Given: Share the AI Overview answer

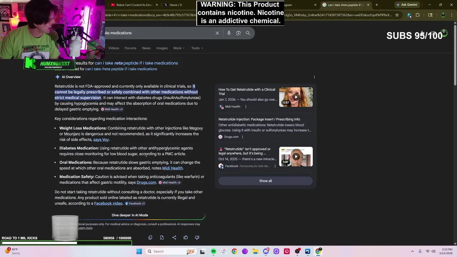Looking at the screenshot, I should click(x=174, y=237).
